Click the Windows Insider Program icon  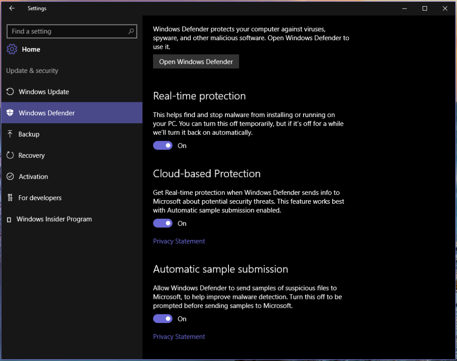[x=9, y=219]
